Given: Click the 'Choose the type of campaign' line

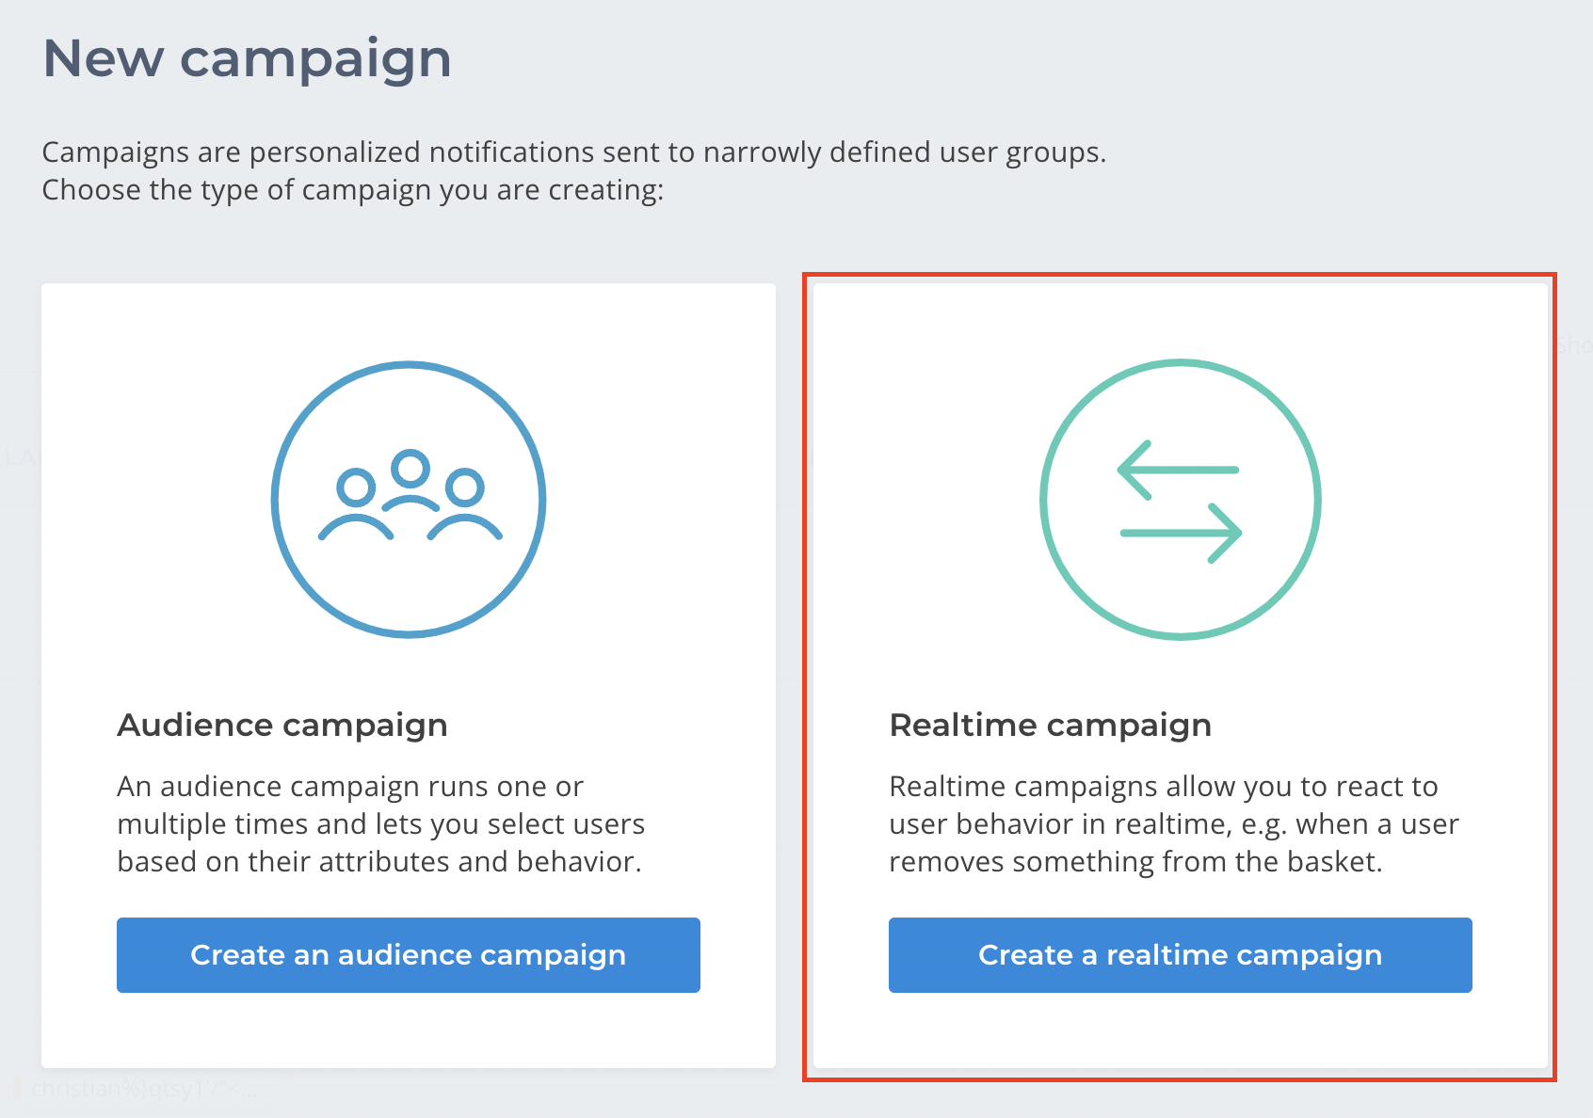Looking at the screenshot, I should click(x=353, y=189).
